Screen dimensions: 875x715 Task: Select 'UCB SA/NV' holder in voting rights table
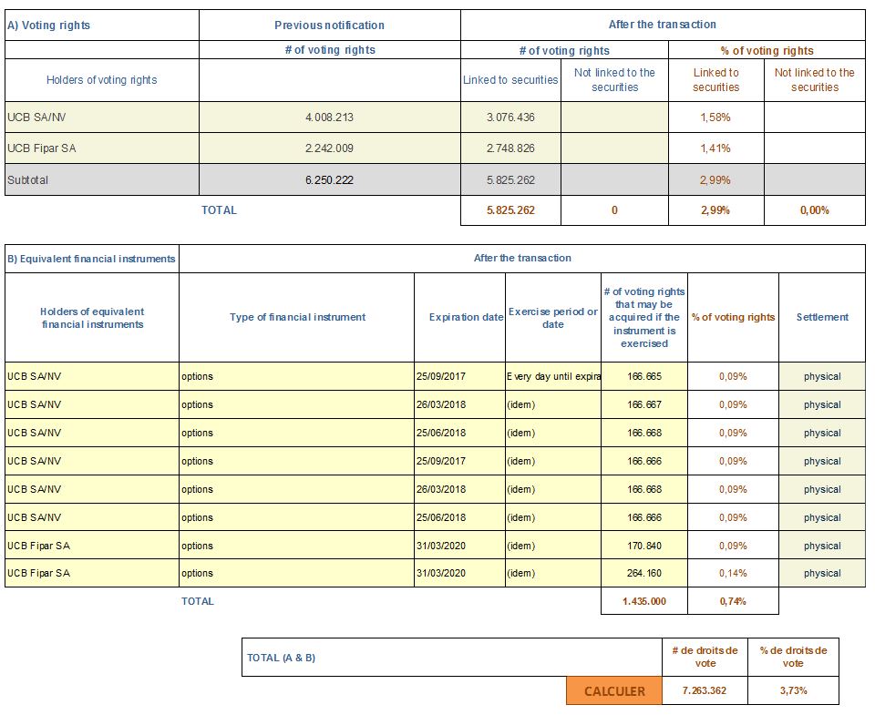click(x=102, y=117)
